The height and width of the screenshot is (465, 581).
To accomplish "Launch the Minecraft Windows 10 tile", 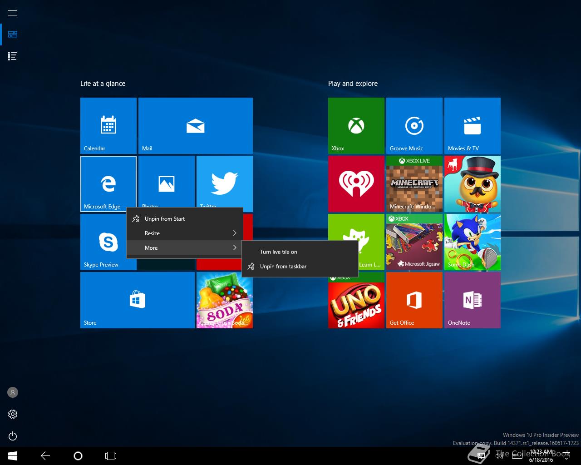I will pyautogui.click(x=414, y=184).
